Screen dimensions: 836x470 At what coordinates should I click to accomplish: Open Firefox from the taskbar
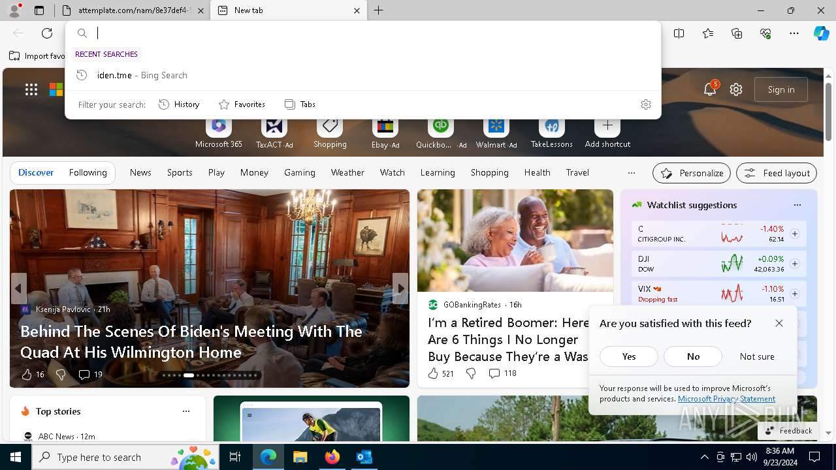332,457
